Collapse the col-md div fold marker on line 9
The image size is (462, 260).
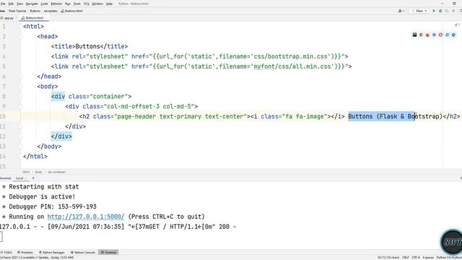(x=21, y=107)
